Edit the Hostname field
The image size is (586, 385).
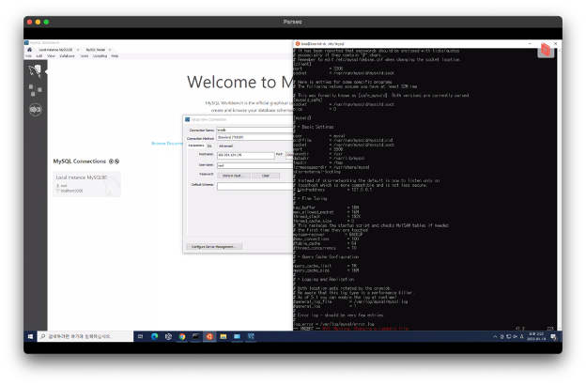(x=245, y=155)
